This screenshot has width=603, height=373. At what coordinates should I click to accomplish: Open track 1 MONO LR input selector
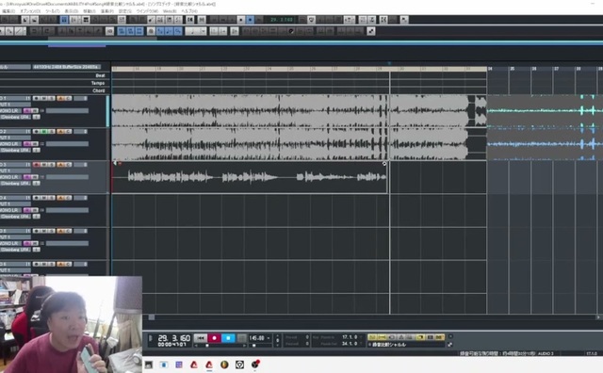click(x=10, y=111)
